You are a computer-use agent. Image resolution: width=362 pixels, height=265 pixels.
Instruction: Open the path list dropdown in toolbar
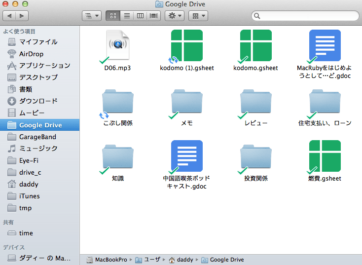[x=92, y=16]
